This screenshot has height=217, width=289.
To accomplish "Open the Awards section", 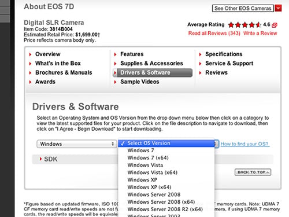I will (x=45, y=82).
